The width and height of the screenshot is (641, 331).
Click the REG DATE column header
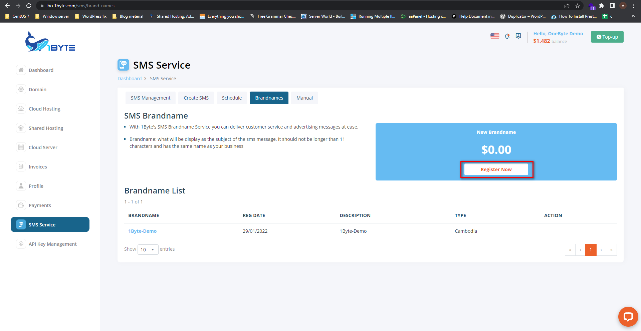coord(254,215)
